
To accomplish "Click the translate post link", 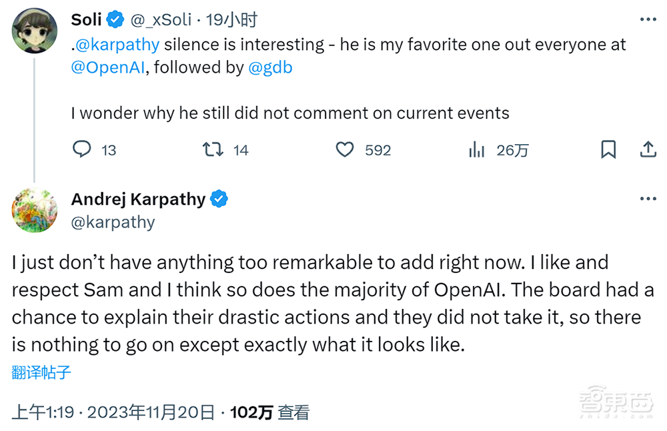I will [41, 372].
